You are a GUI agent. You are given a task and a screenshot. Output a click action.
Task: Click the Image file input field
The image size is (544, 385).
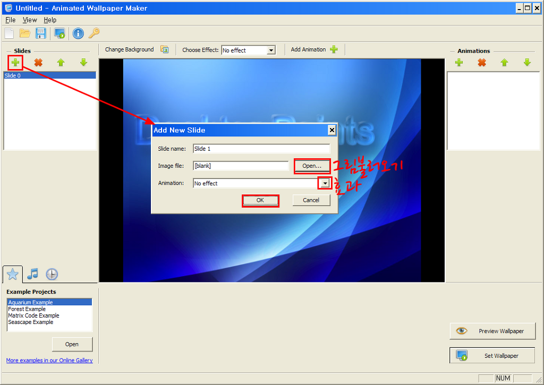tap(241, 166)
